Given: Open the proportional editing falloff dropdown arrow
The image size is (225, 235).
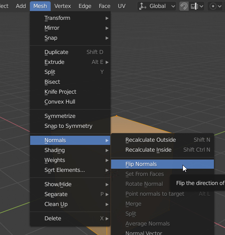Looking at the screenshot, I should (220, 6).
